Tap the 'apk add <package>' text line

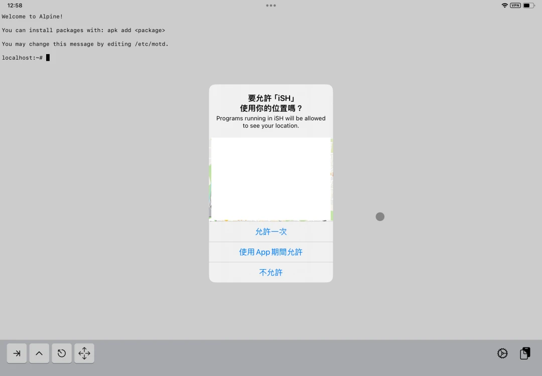pyautogui.click(x=83, y=31)
